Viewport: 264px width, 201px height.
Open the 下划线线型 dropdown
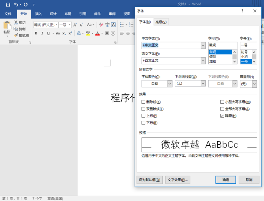[x=203, y=83]
